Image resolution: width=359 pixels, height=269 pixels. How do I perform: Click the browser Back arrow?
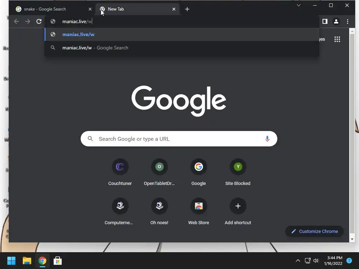click(16, 21)
